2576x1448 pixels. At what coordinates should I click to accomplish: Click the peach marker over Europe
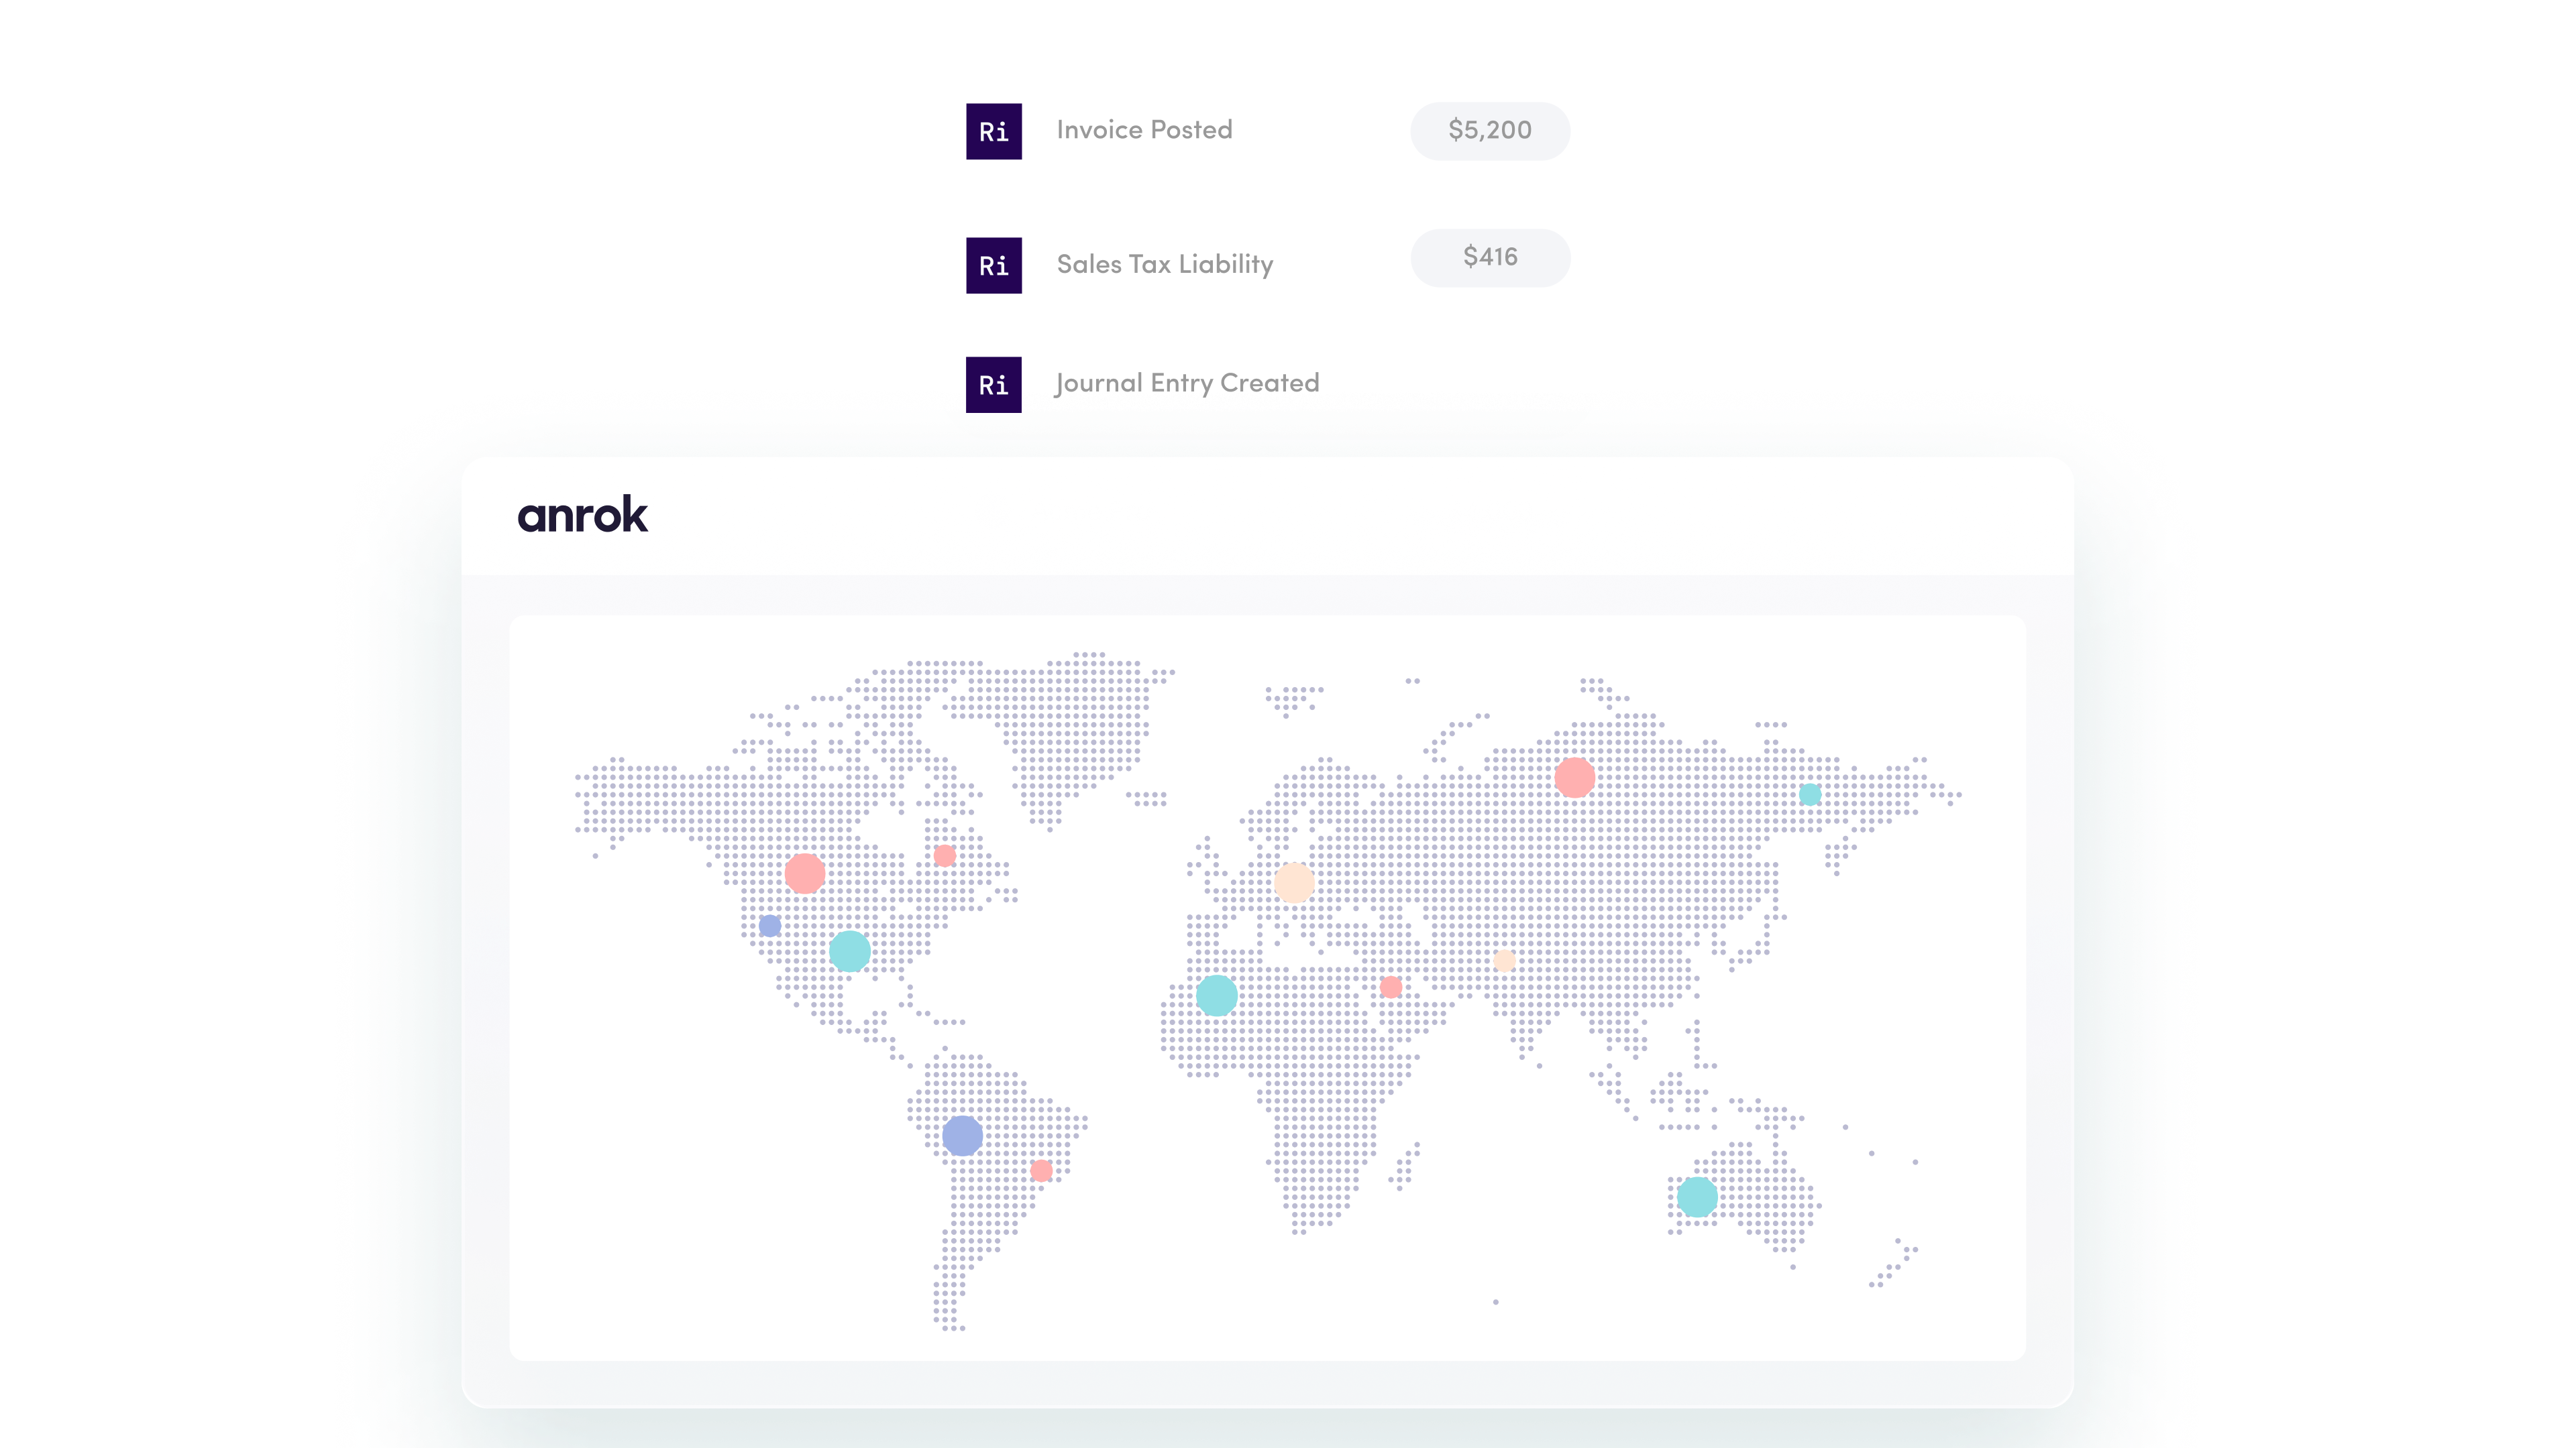coord(1294,884)
